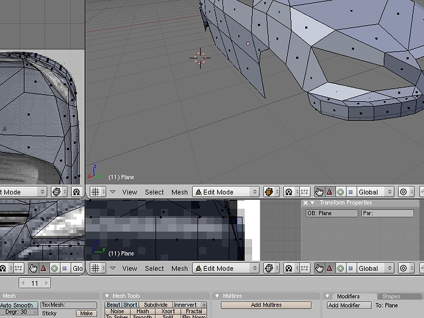Screen dimensions: 424x318
Task: Click the Fractal button
Action: click(x=194, y=312)
